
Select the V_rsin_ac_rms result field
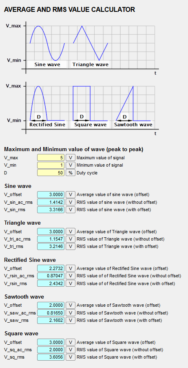click(51, 276)
